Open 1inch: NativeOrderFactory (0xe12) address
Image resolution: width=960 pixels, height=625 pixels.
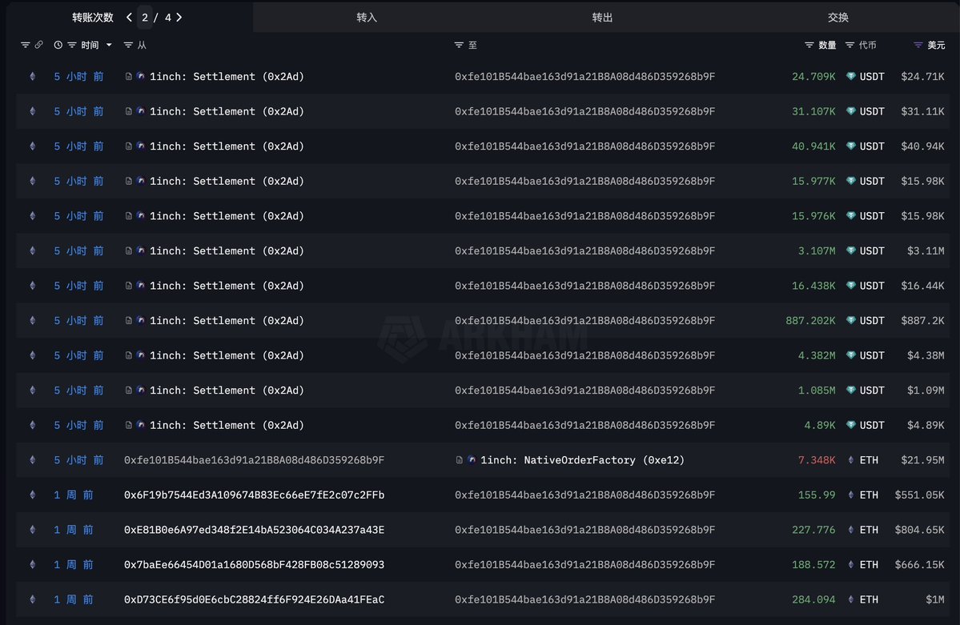581,460
